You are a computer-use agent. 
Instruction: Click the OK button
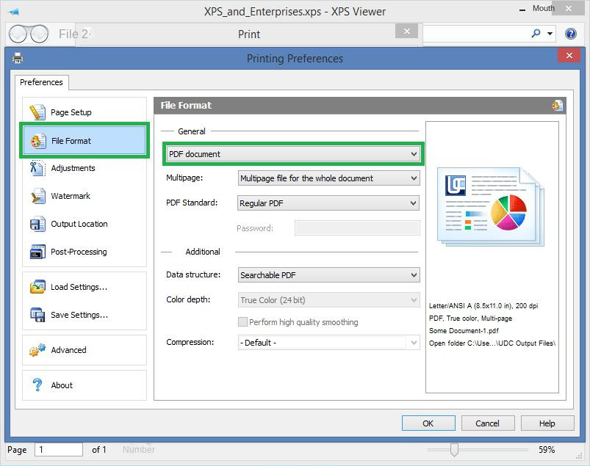(428, 423)
